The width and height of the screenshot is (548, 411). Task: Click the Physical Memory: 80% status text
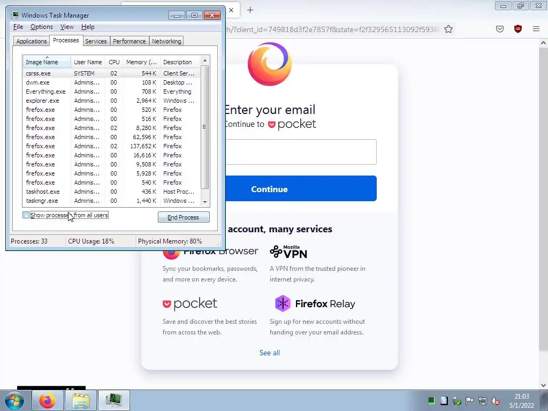click(170, 241)
